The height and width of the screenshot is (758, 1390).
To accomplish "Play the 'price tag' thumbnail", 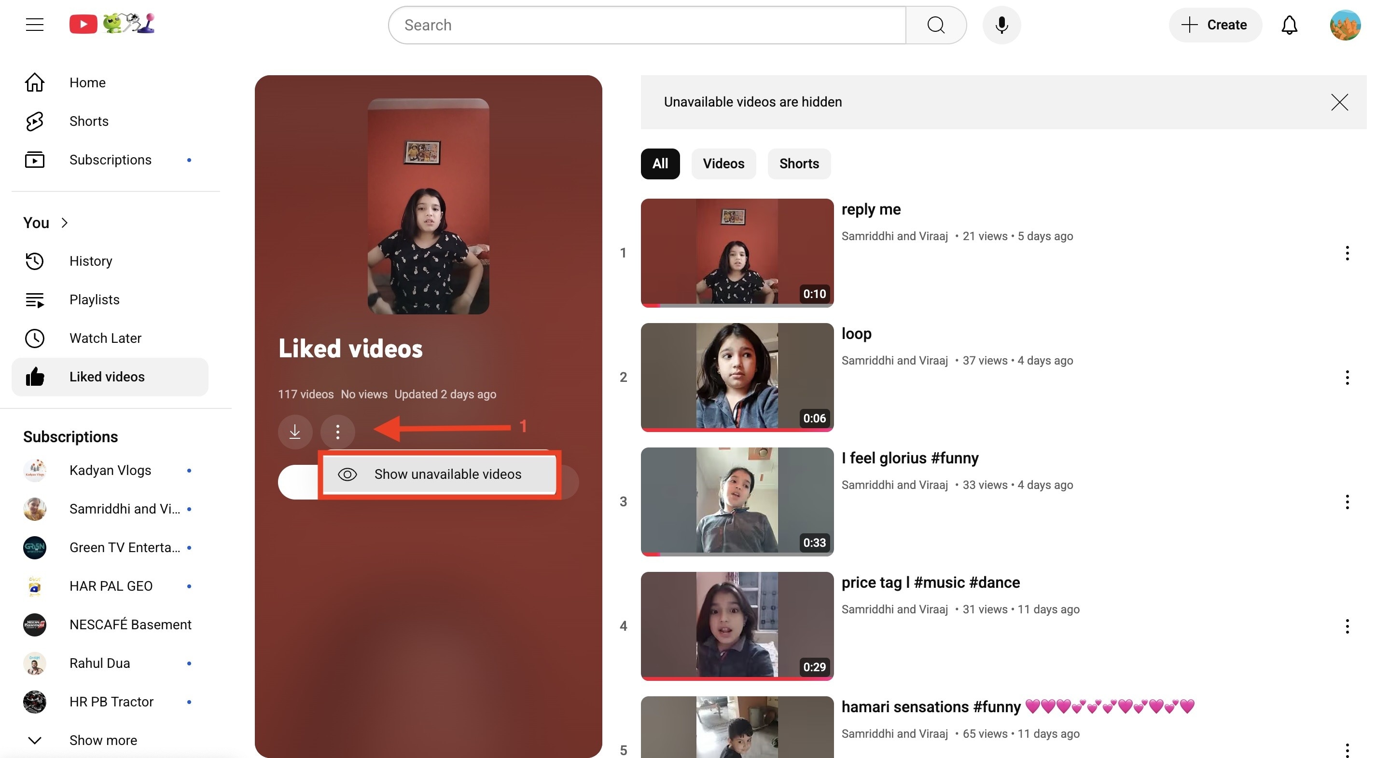I will click(x=737, y=626).
